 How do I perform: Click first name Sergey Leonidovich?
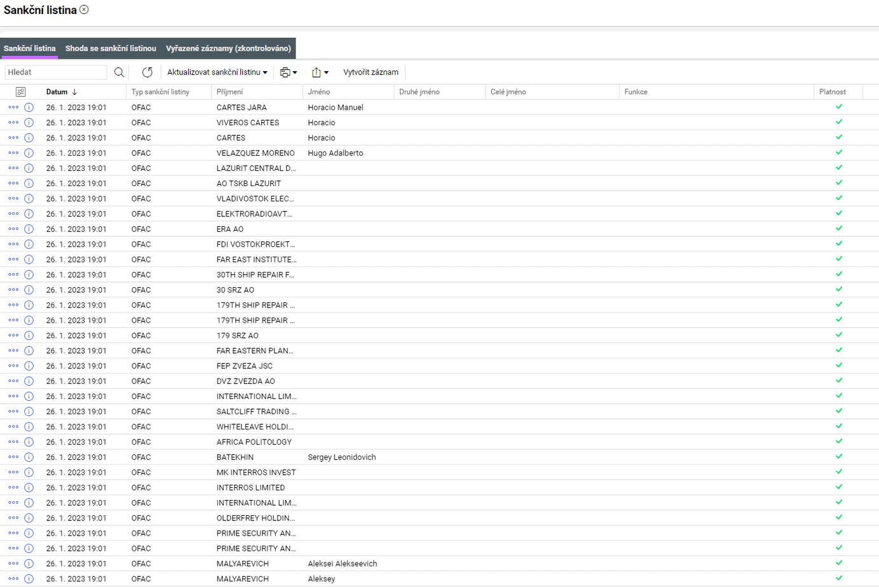(x=342, y=458)
